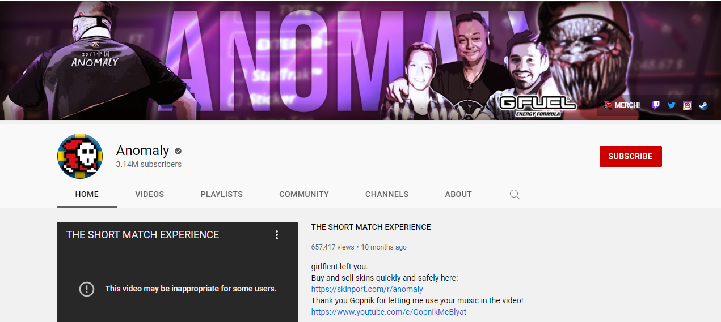721x322 pixels.
Task: Open the Steam icon in banner
Action: click(703, 105)
